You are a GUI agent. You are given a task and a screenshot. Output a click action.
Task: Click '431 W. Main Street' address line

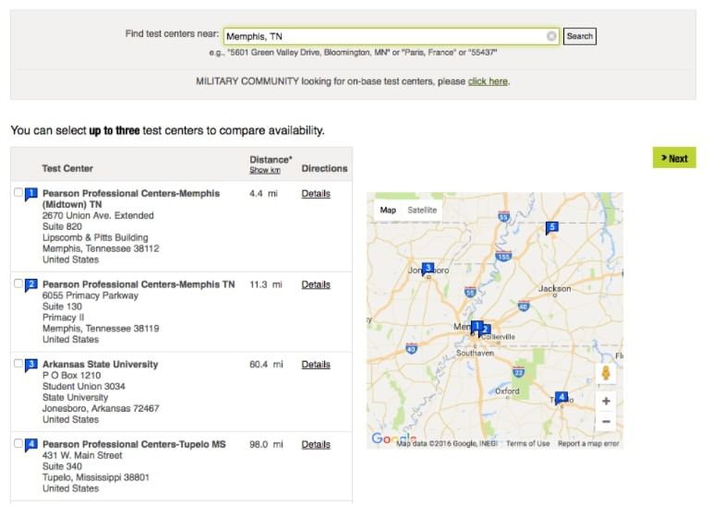tap(82, 455)
